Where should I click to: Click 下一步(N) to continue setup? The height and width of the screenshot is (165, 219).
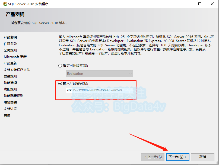click(x=178, y=157)
